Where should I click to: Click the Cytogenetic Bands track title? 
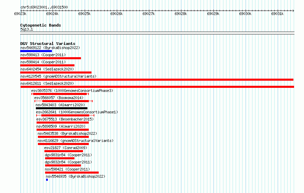[x=41, y=25]
